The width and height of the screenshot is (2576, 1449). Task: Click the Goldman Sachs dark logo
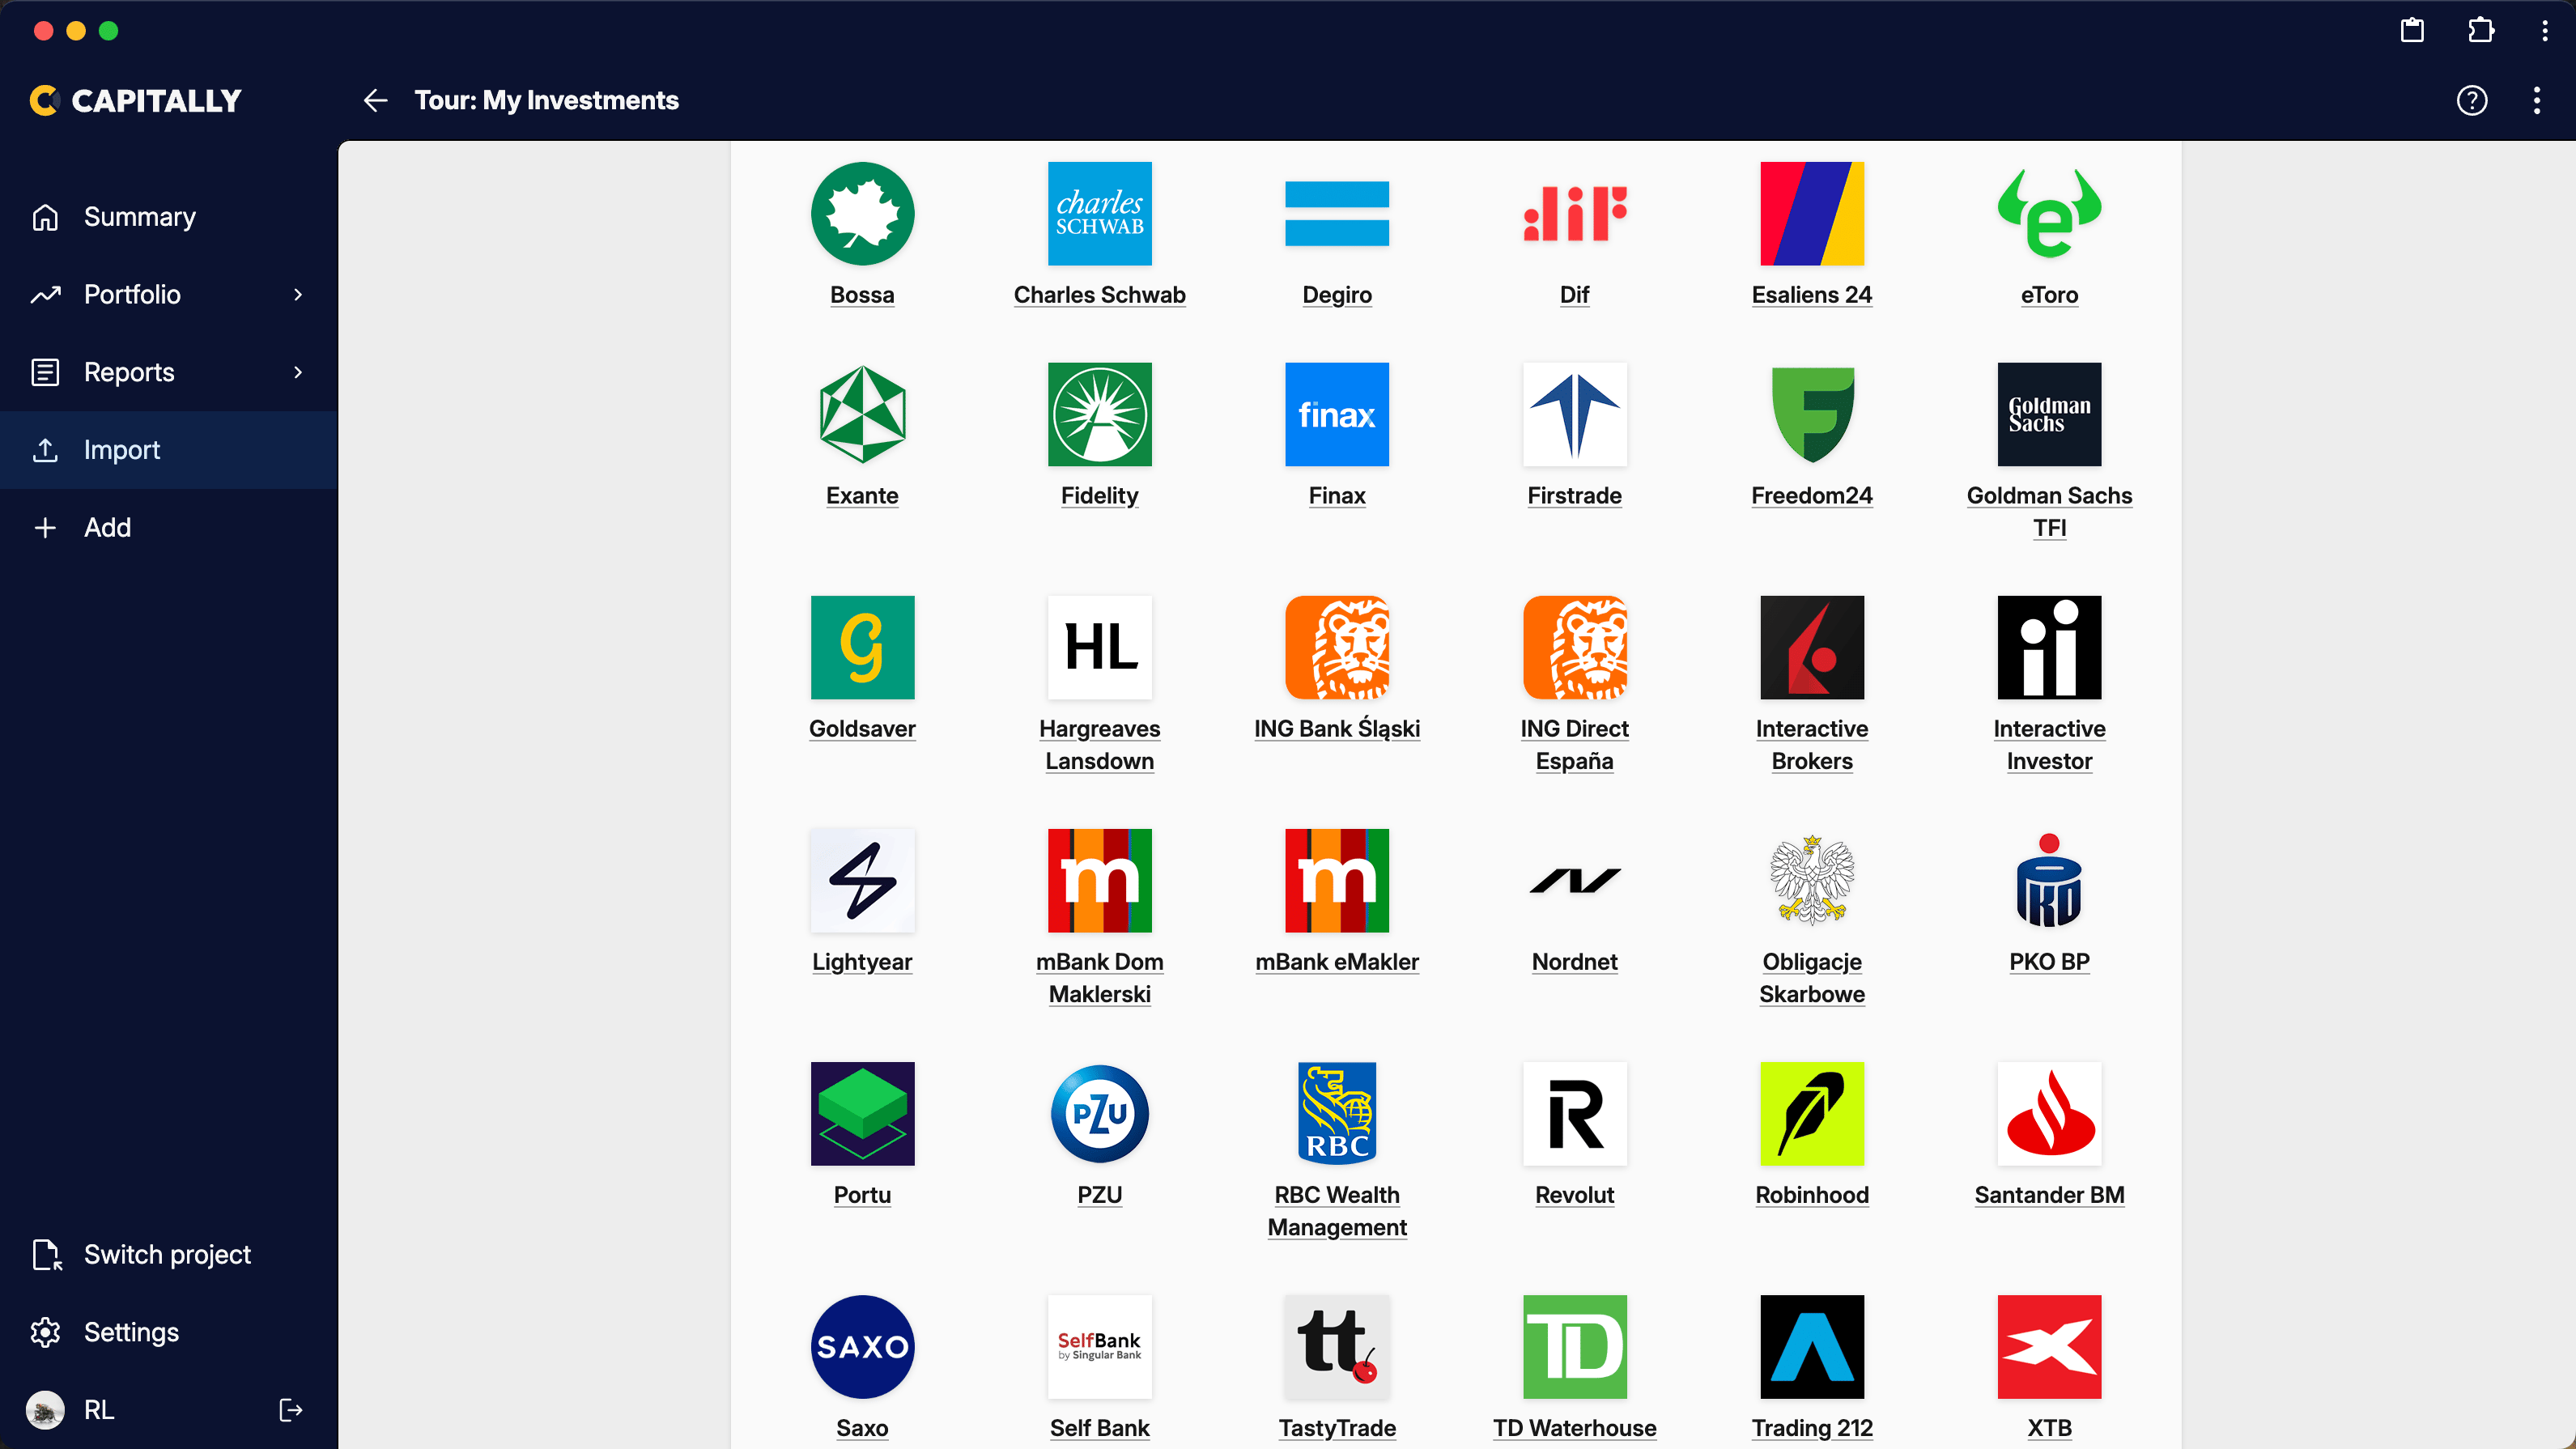(2049, 415)
